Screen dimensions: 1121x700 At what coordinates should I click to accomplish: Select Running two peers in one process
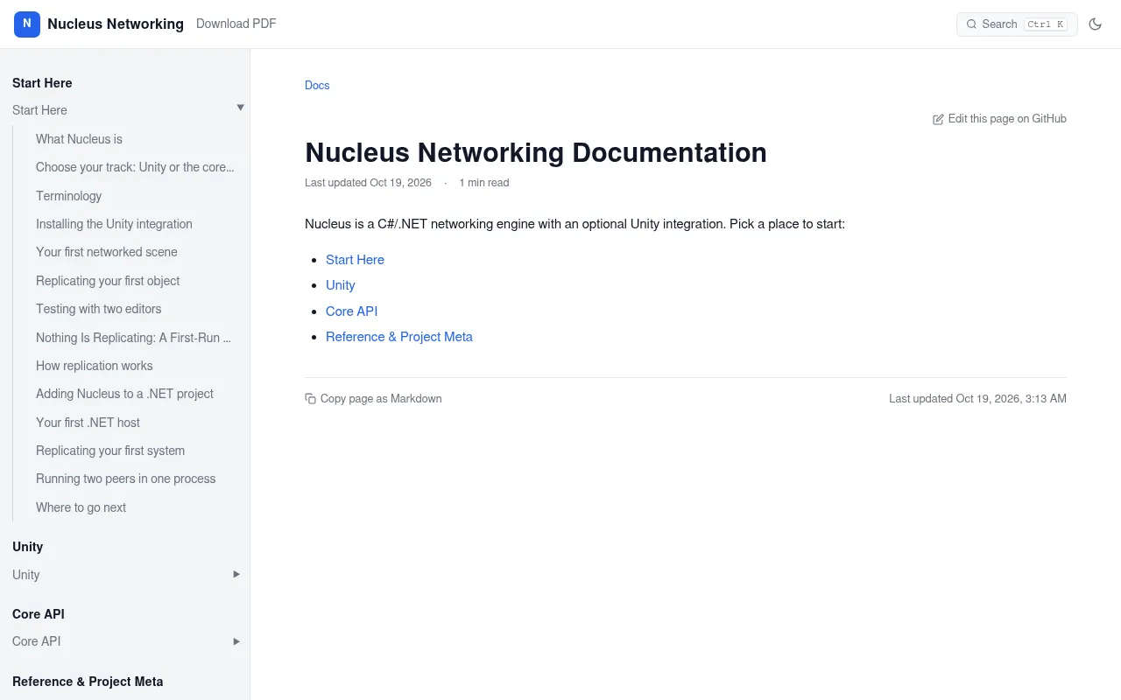(125, 479)
